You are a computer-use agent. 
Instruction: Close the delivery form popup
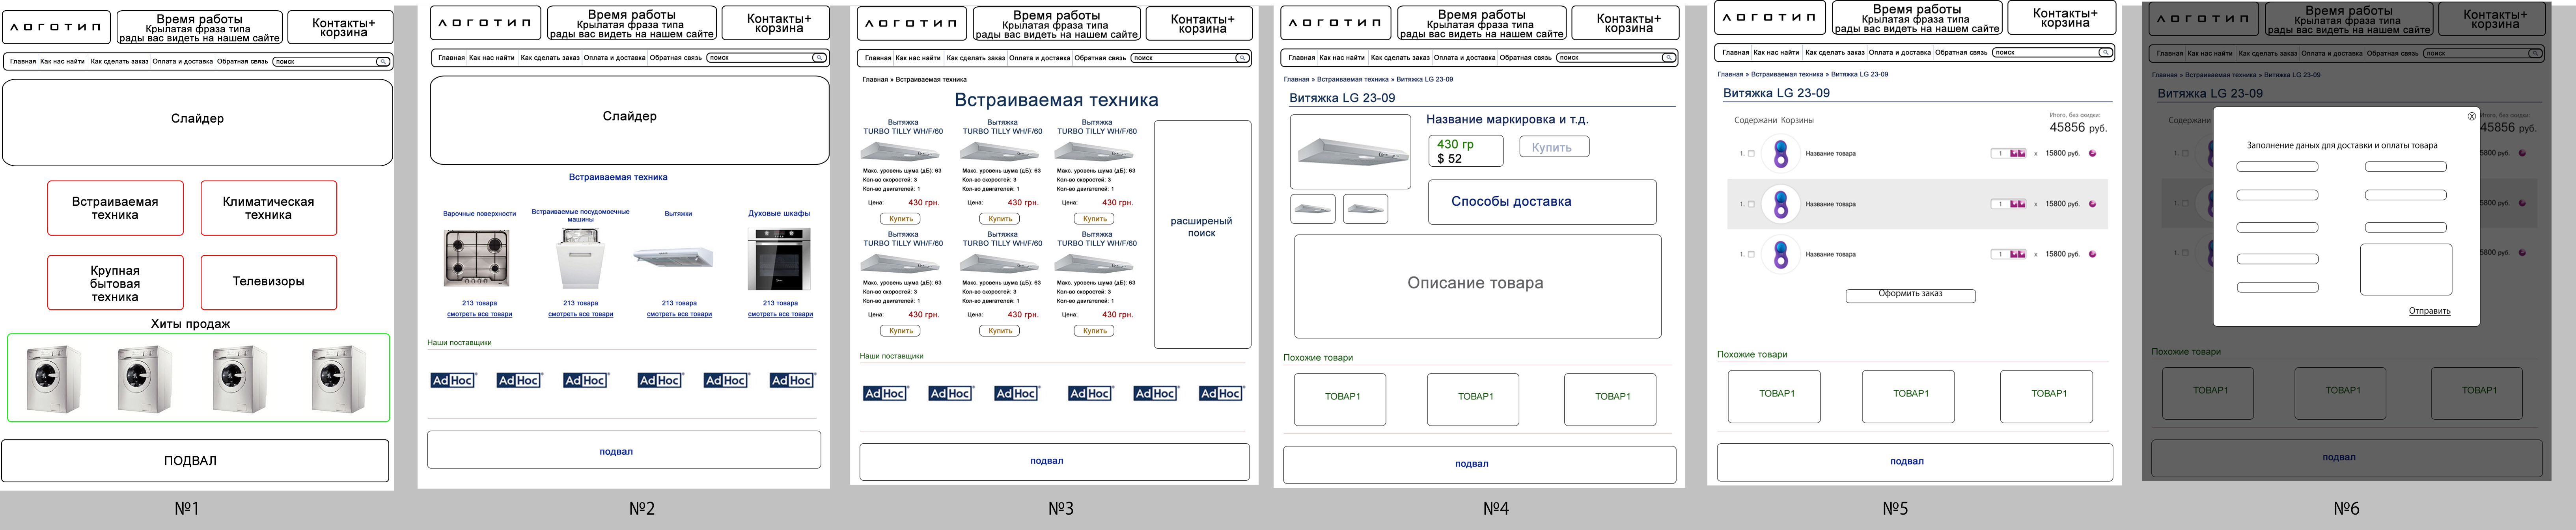point(2472,116)
